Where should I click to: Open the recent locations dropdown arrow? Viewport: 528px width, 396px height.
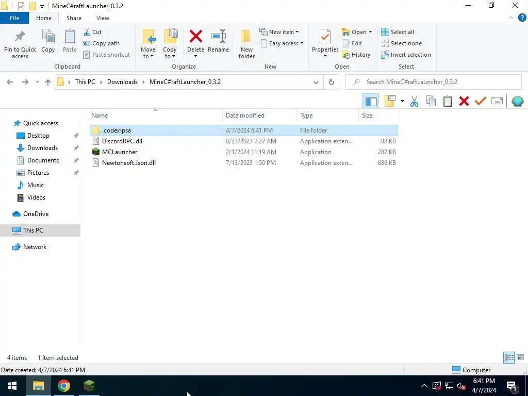37,82
